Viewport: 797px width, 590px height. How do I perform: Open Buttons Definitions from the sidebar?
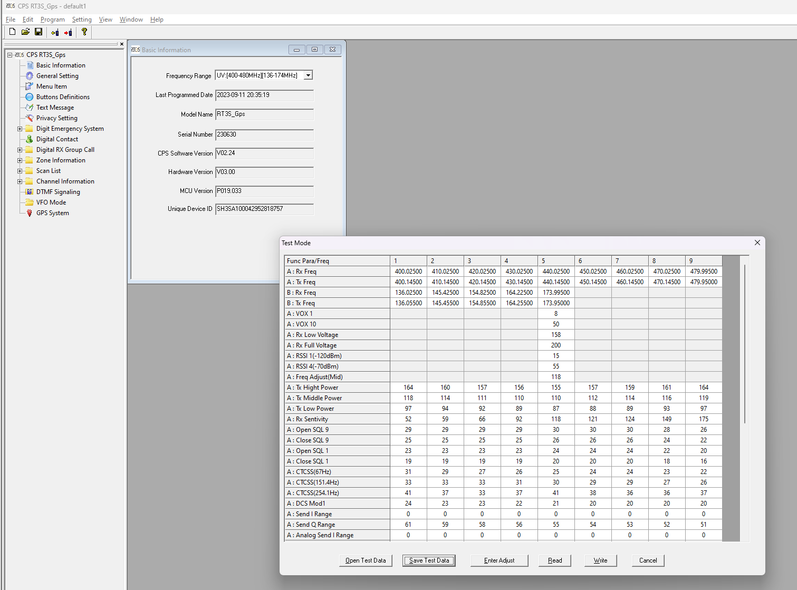(x=63, y=97)
